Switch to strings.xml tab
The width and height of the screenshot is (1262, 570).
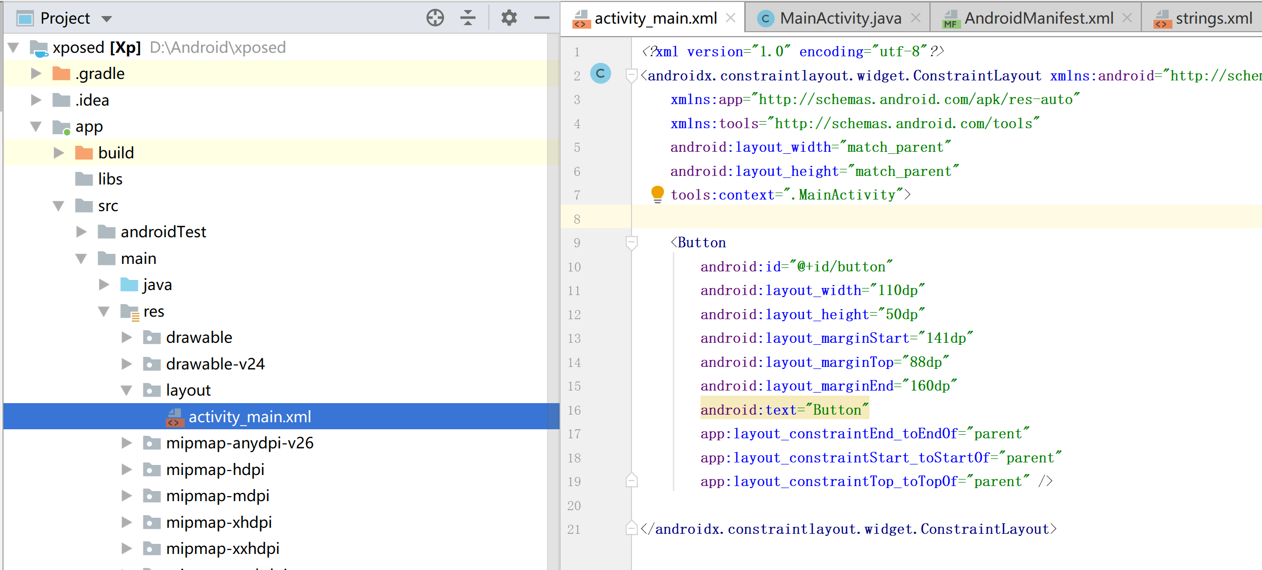click(1213, 18)
